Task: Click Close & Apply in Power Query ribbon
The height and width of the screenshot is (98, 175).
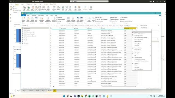Action: (x=24, y=19)
